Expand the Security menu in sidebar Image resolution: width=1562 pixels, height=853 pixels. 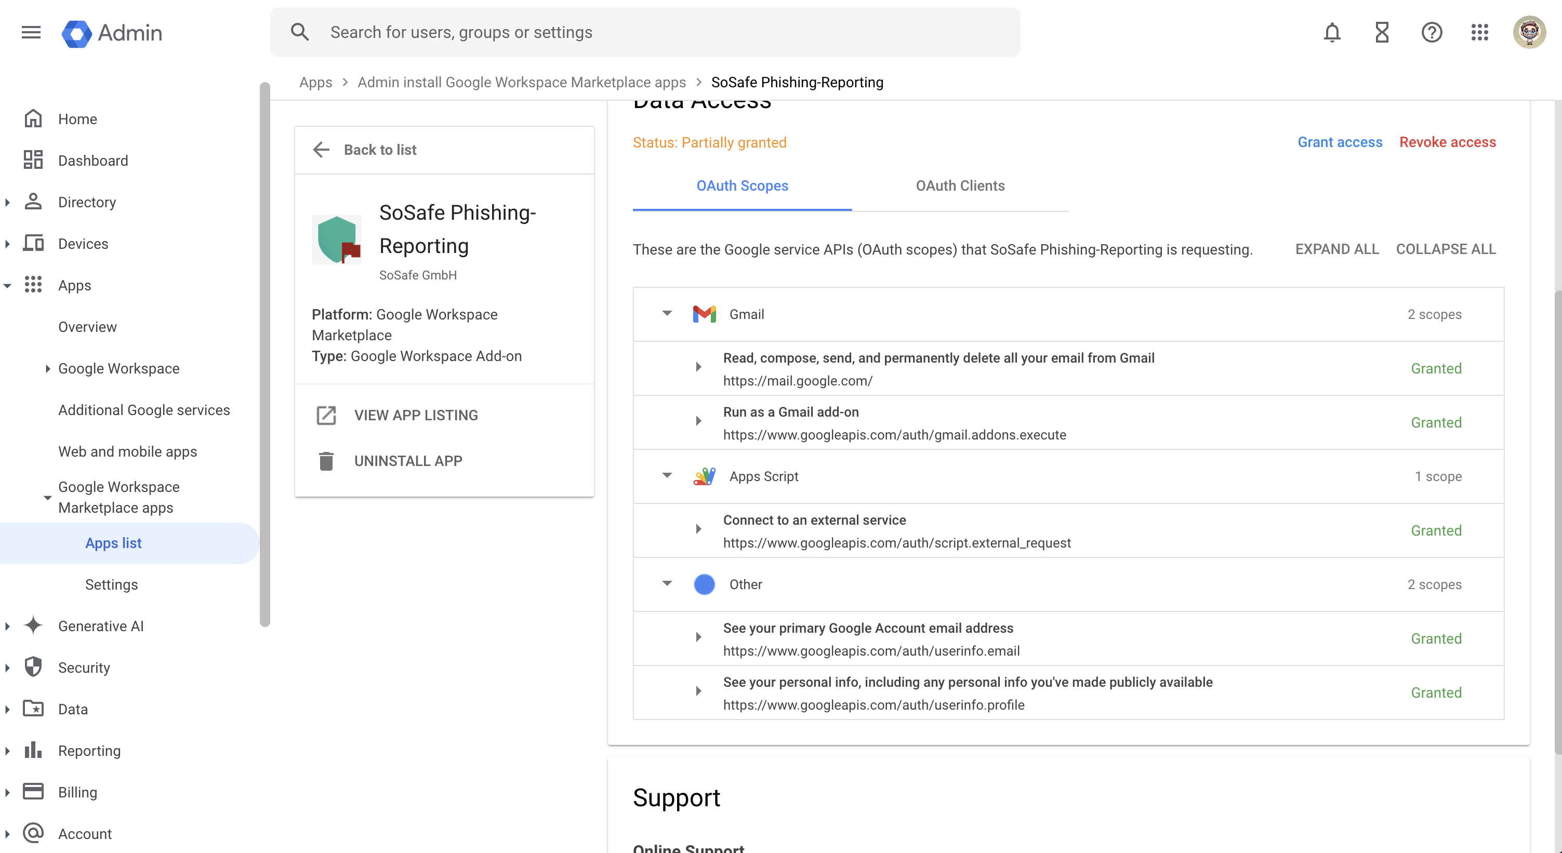pyautogui.click(x=8, y=668)
